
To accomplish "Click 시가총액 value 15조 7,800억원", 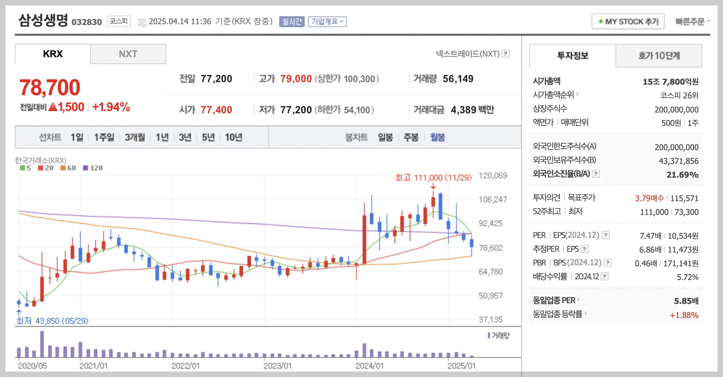I will [670, 82].
